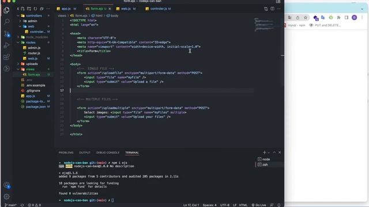Click the notifications bell in status bar
This screenshot has height=207, width=369.
[279, 205]
